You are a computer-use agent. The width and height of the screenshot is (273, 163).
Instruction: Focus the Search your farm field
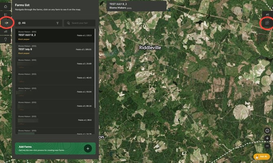click(x=79, y=23)
